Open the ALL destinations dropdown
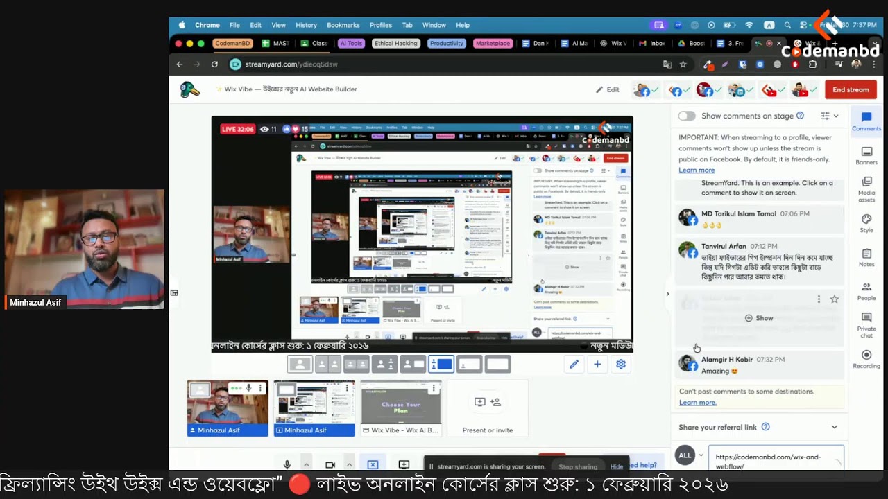The image size is (888, 499). (x=690, y=455)
